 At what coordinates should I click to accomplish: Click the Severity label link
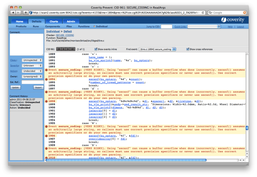click(14, 66)
